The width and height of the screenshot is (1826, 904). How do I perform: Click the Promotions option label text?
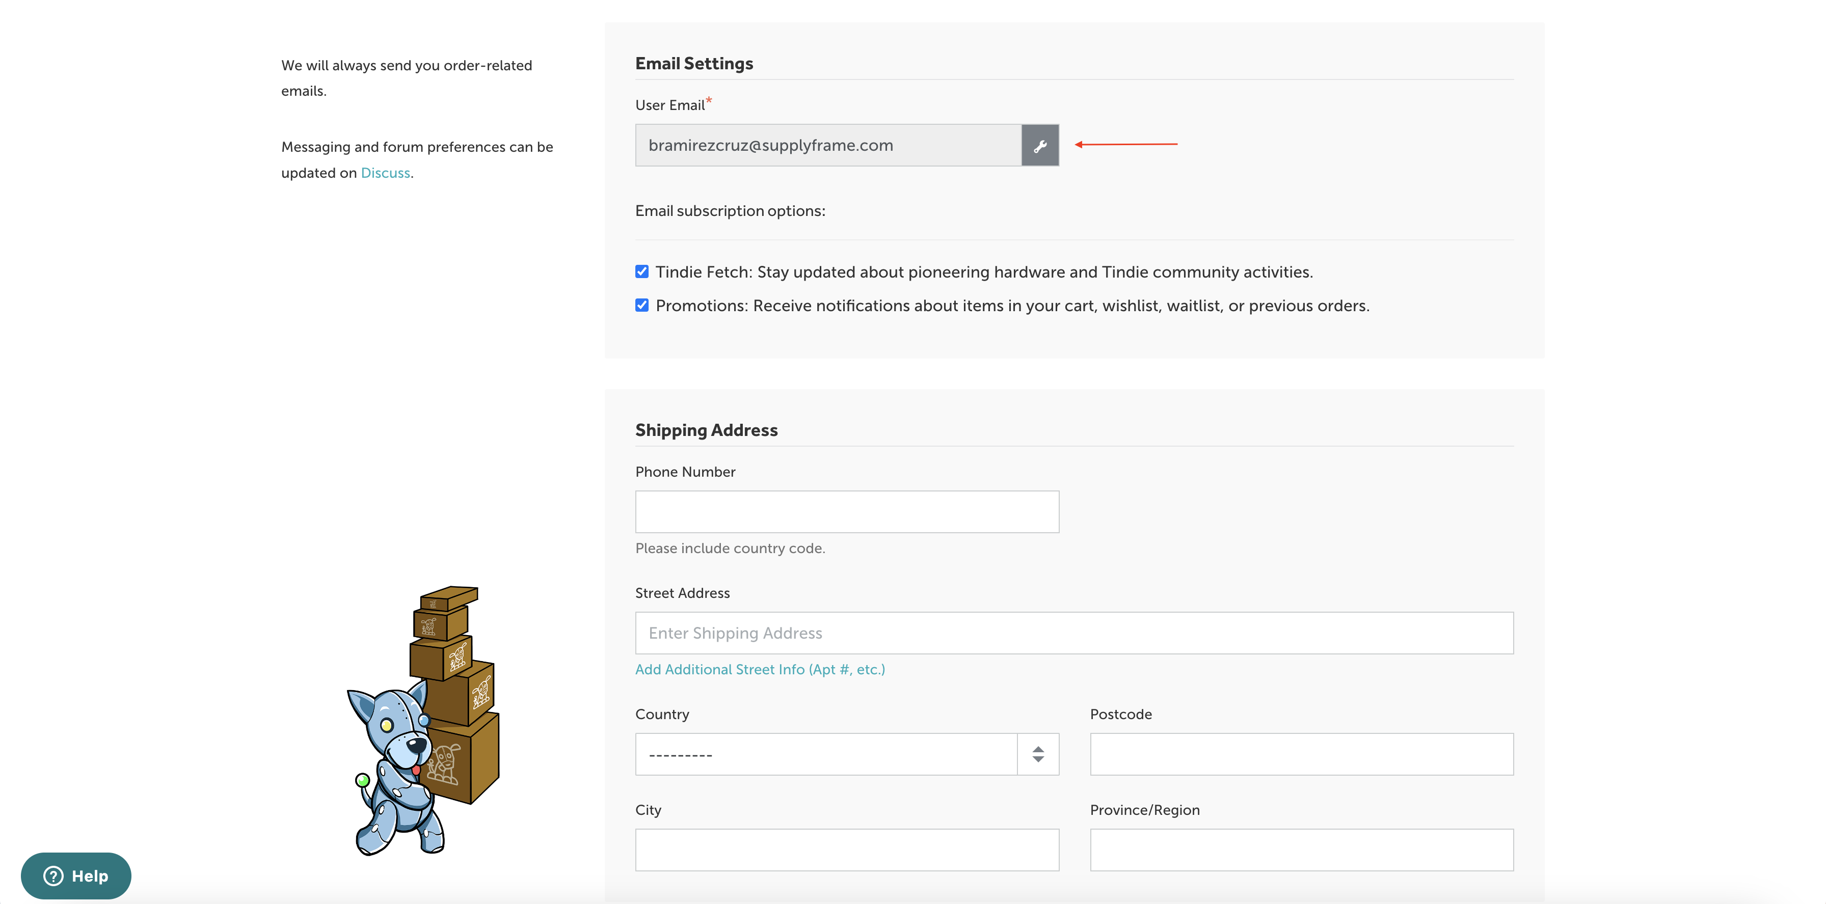[x=1012, y=306]
